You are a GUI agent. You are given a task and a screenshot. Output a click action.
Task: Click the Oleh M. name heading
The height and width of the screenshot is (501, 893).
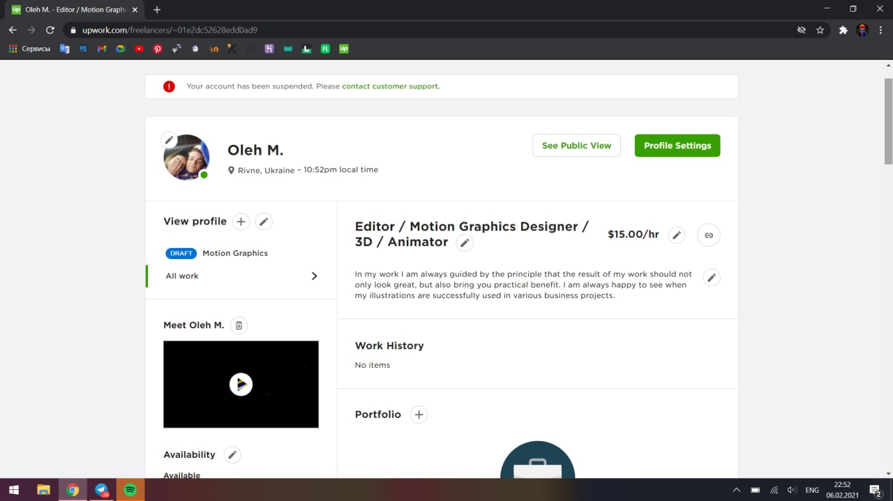click(255, 150)
